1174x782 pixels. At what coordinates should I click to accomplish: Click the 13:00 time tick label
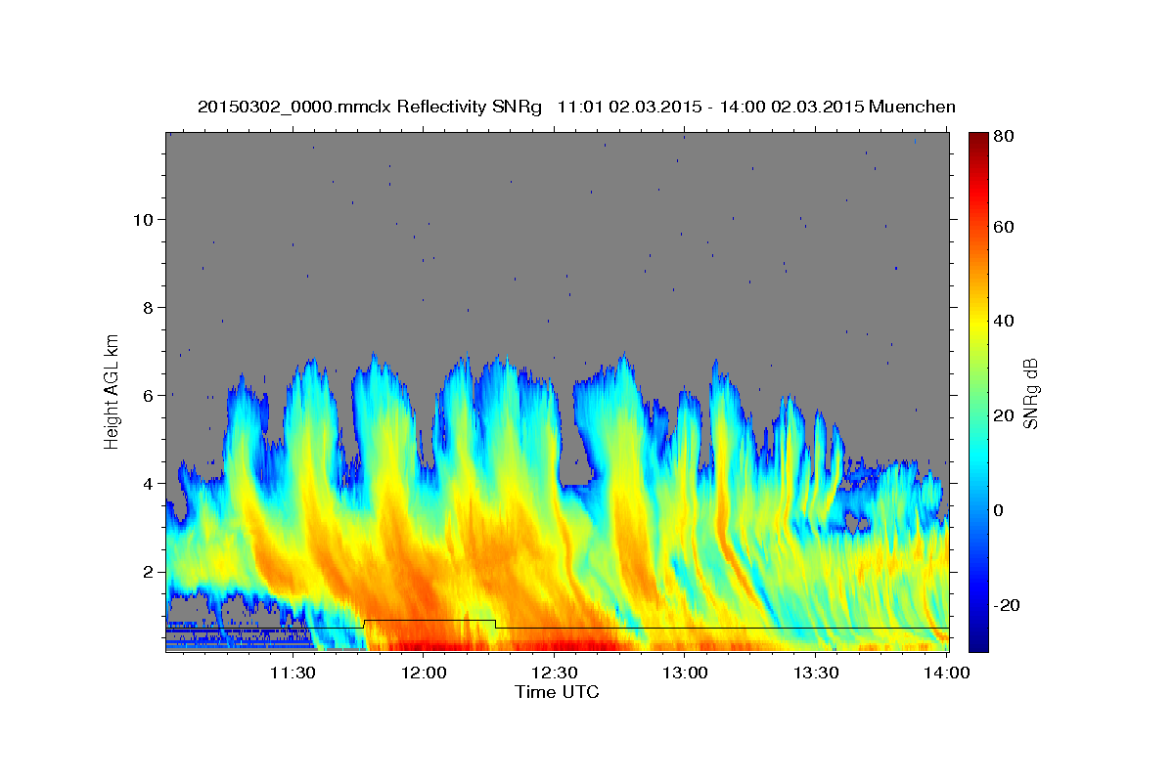tap(685, 673)
